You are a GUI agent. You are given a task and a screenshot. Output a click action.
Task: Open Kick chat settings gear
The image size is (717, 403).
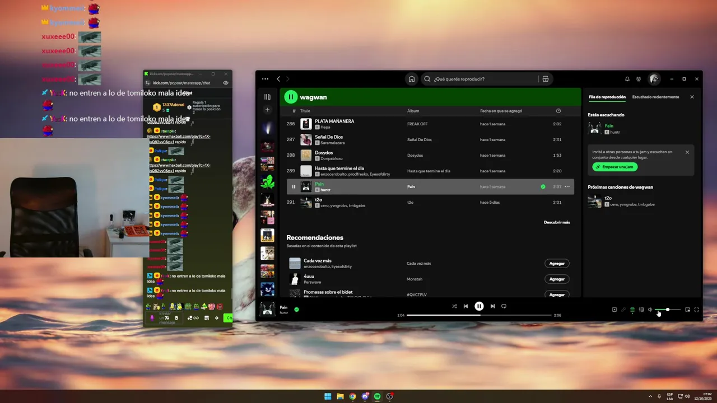click(x=217, y=318)
